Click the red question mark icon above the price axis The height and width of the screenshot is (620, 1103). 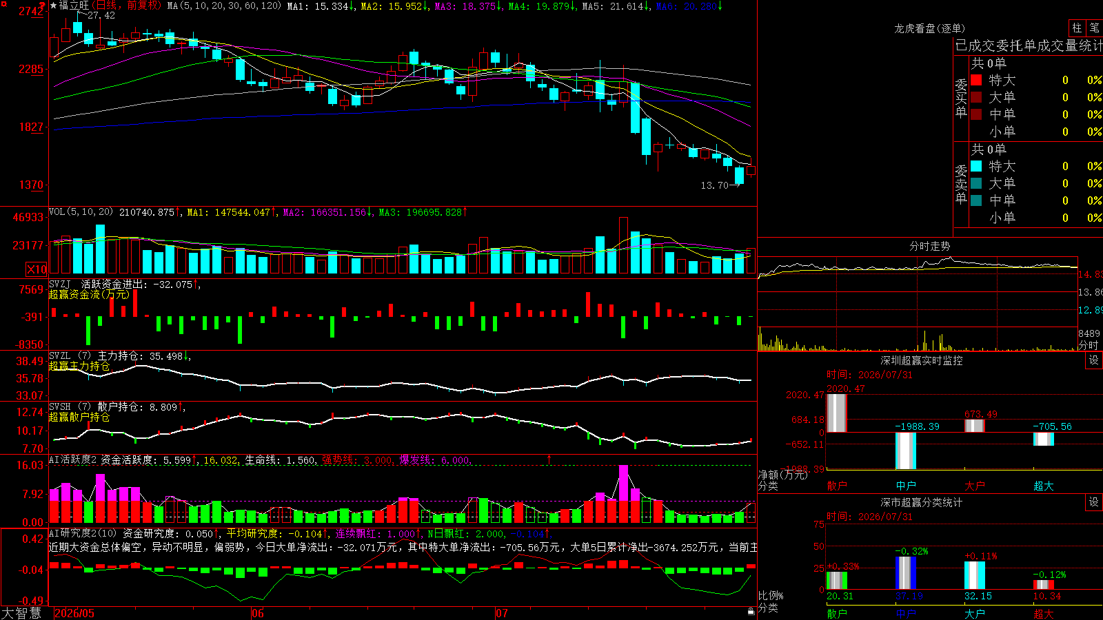click(42, 6)
